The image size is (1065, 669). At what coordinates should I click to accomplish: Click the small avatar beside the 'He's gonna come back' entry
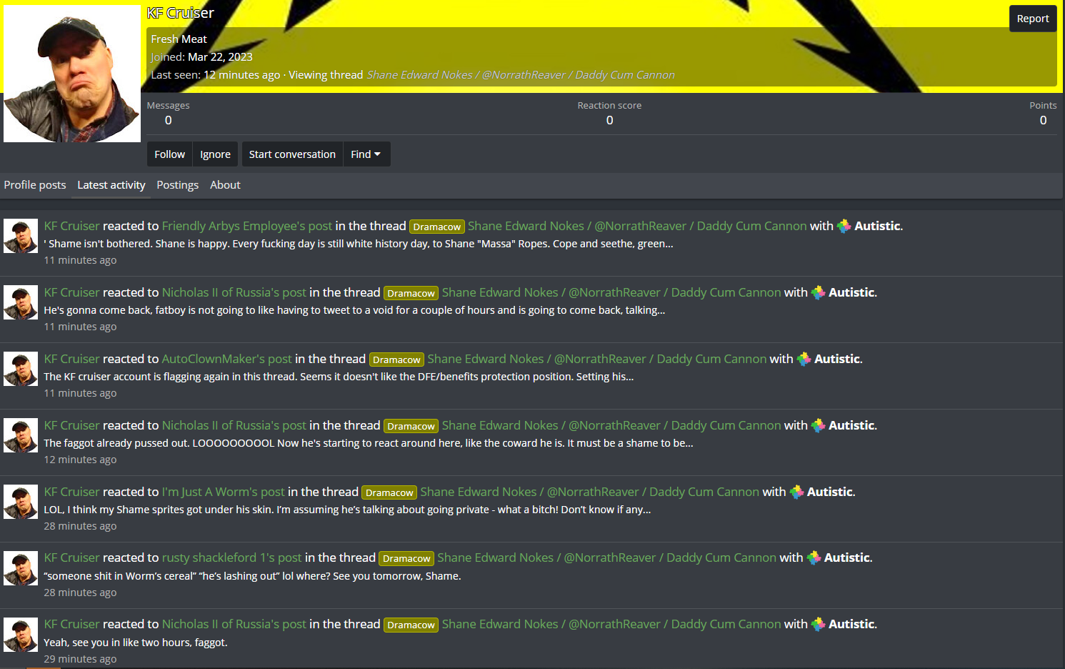point(21,302)
